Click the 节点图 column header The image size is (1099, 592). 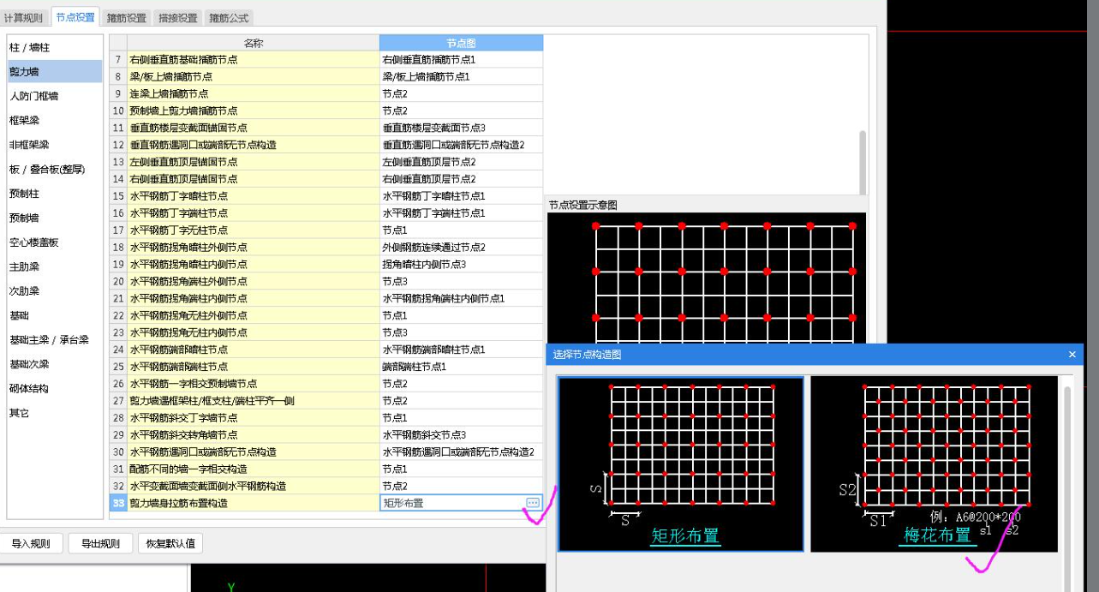point(461,42)
